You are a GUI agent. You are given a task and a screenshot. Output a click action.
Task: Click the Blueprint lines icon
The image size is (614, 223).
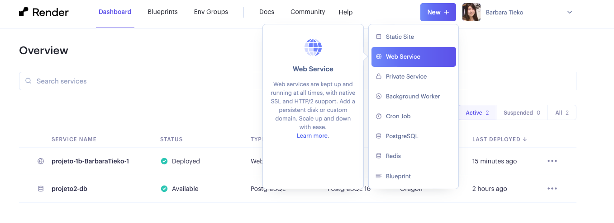coord(379,176)
